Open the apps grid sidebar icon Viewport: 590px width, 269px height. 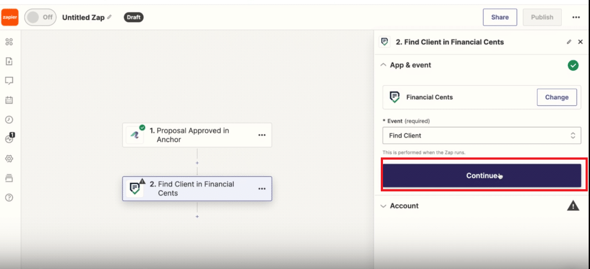pos(9,42)
